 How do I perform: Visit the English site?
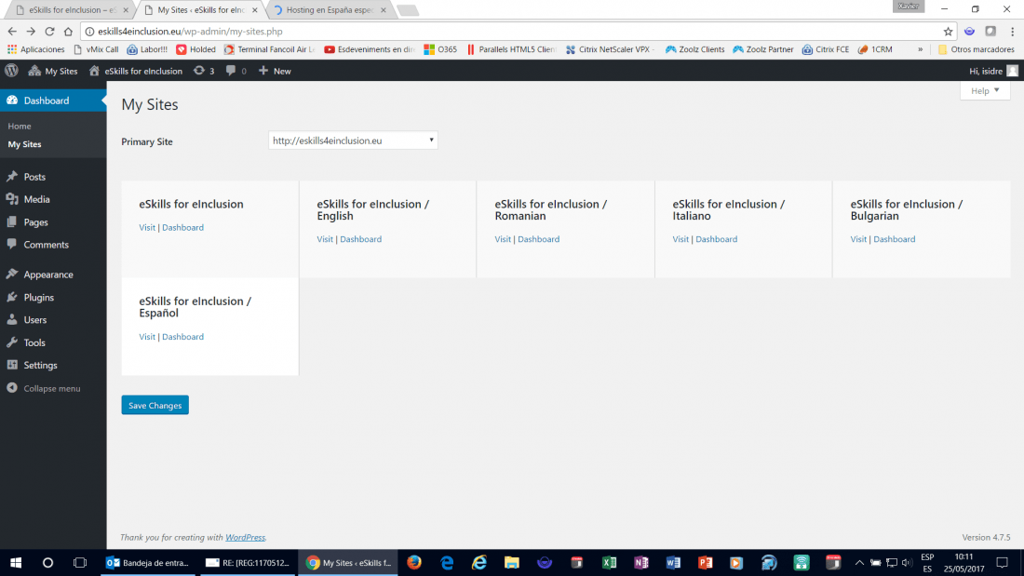pyautogui.click(x=325, y=239)
